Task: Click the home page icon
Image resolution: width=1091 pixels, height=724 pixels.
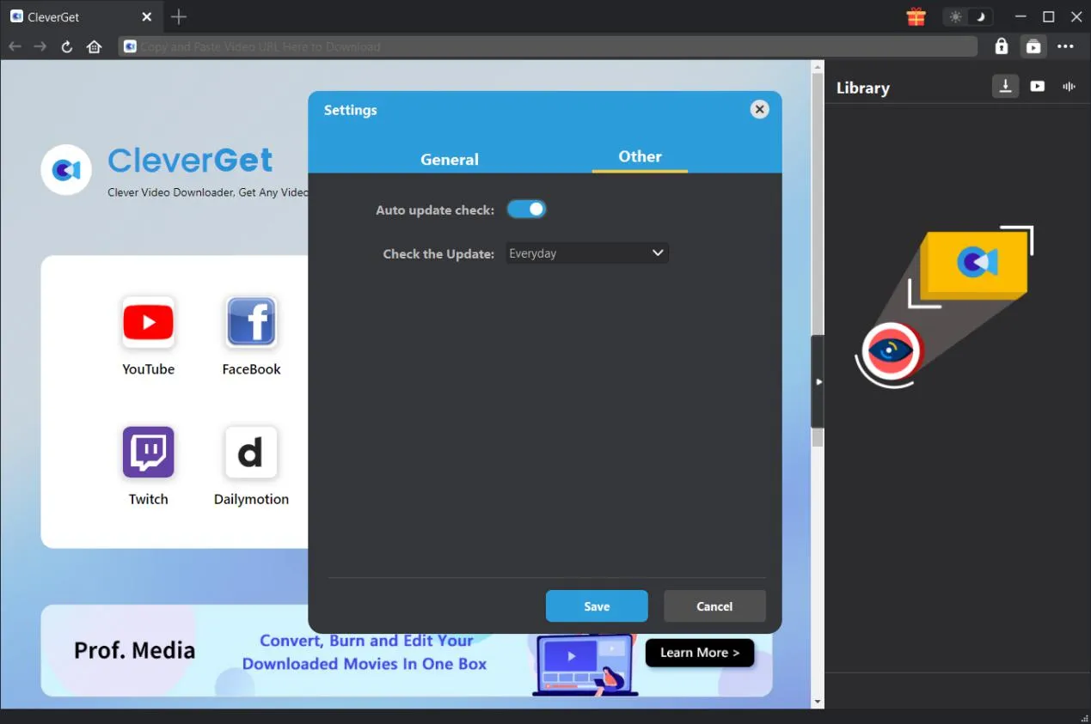Action: pos(95,47)
